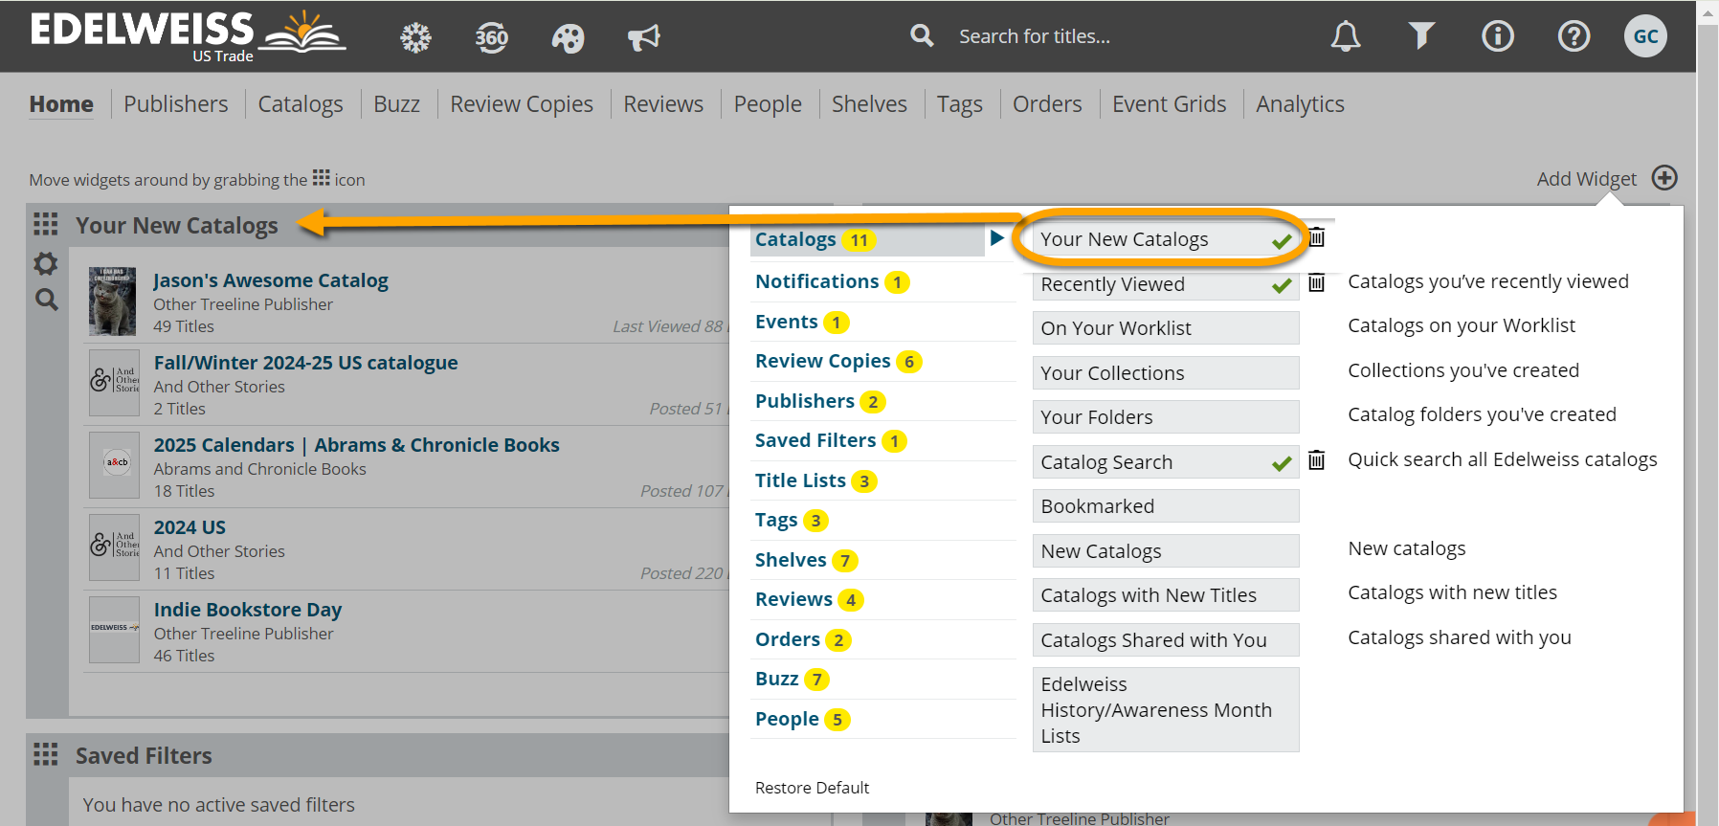Go to the Catalogs nav tab
The image size is (1719, 826).
[301, 103]
